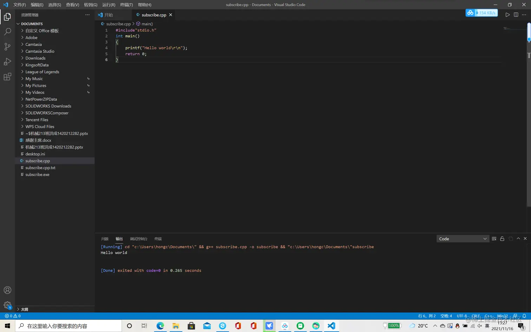Open 感谢主席.docx in the file tree
The image size is (531, 332).
(x=55, y=140)
